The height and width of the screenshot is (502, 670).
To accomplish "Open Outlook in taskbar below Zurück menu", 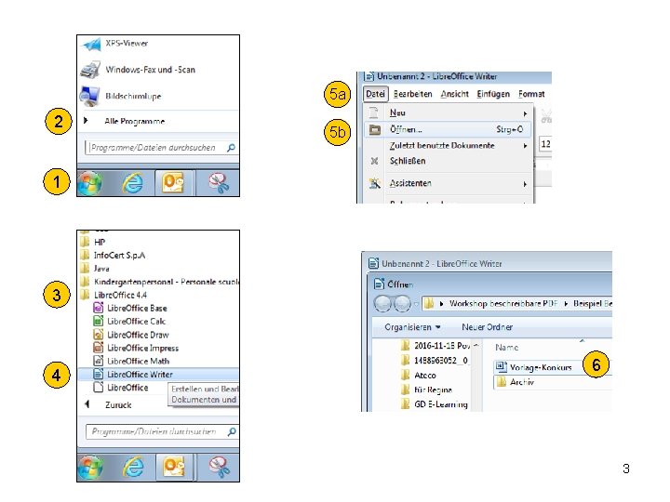I will 173,467.
